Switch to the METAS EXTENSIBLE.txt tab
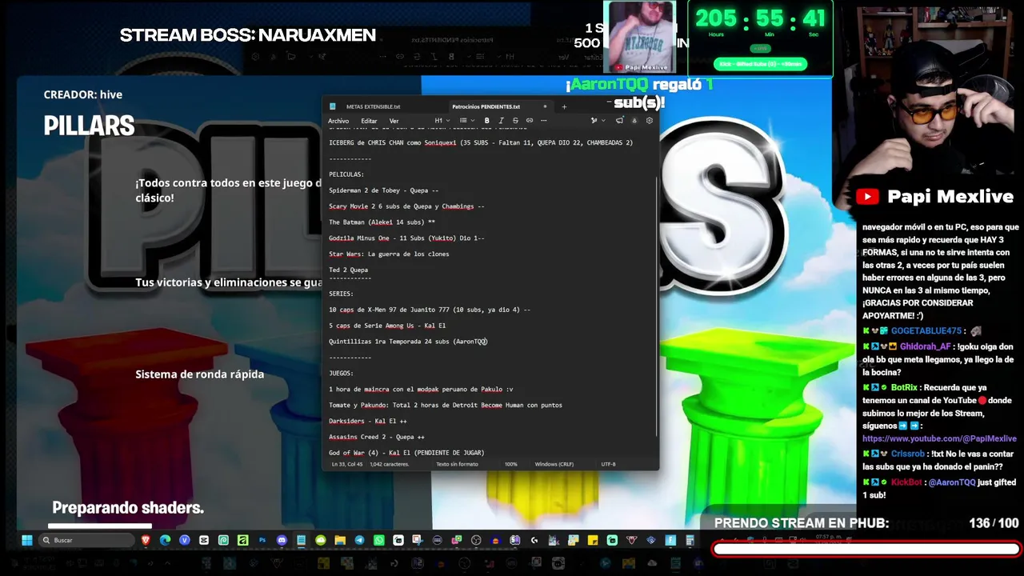1024x576 pixels. [374, 106]
